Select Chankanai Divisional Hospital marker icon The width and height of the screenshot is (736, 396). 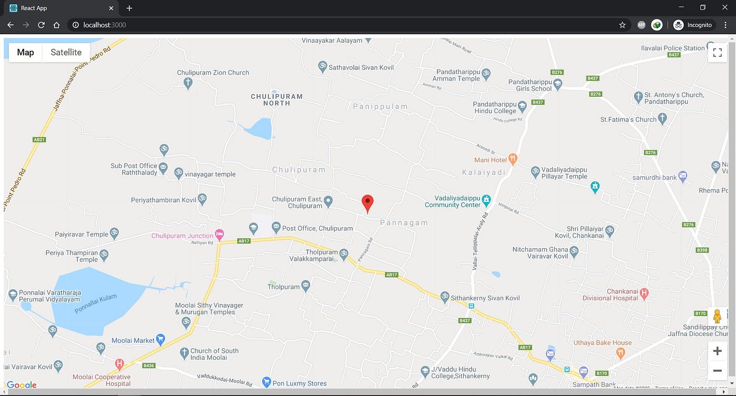coord(644,292)
